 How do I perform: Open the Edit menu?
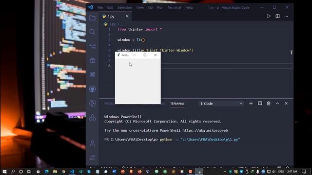tap(110, 8)
